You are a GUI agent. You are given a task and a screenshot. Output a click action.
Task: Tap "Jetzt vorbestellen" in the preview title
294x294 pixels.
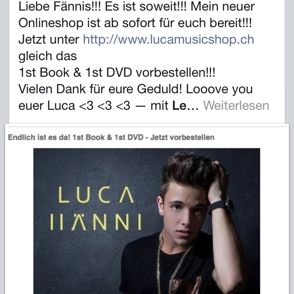182,137
